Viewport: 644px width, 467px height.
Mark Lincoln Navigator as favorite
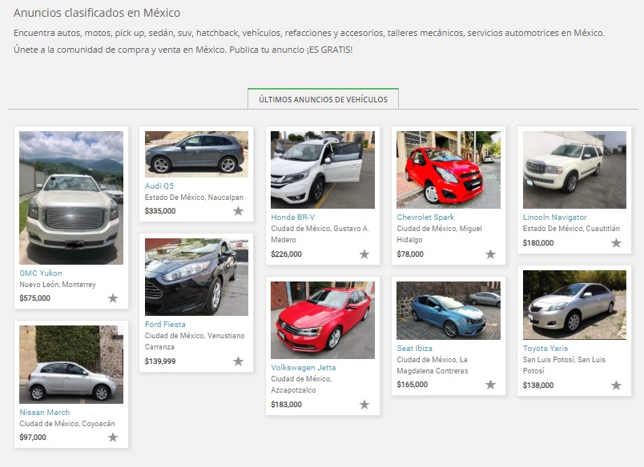coord(616,243)
